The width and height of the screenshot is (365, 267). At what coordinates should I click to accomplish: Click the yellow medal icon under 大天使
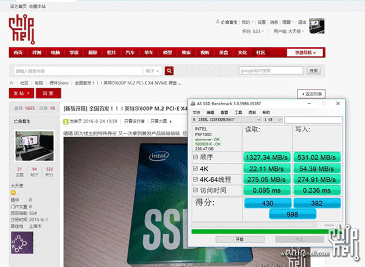click(x=13, y=193)
